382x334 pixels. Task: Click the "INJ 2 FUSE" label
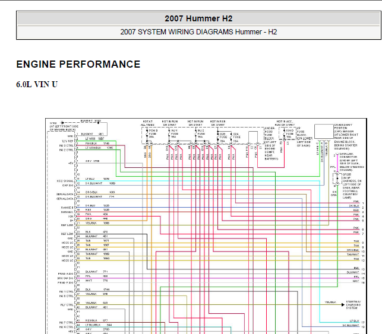click(x=201, y=133)
